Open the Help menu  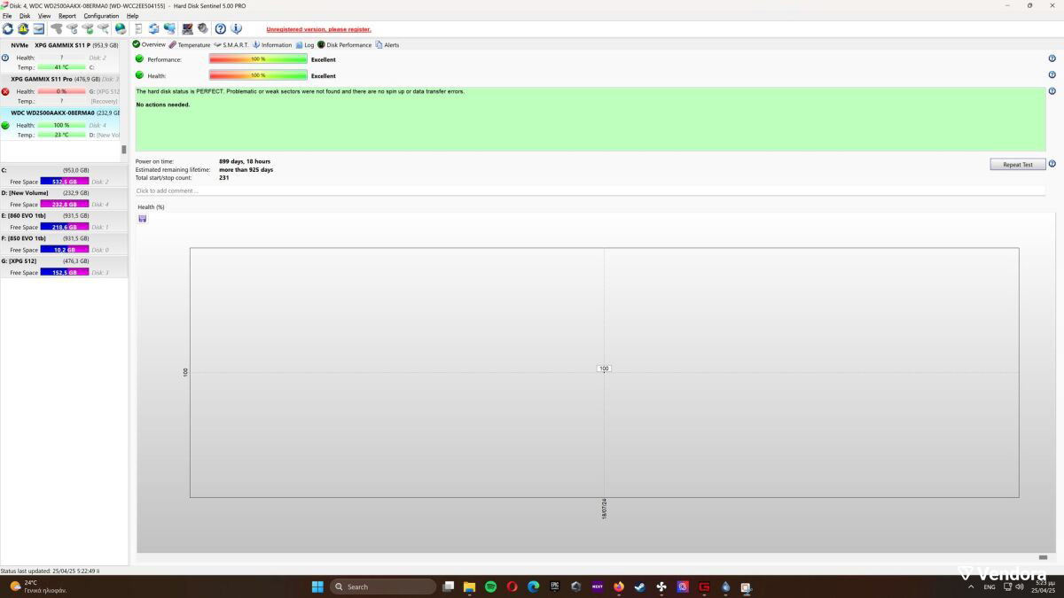coord(132,16)
